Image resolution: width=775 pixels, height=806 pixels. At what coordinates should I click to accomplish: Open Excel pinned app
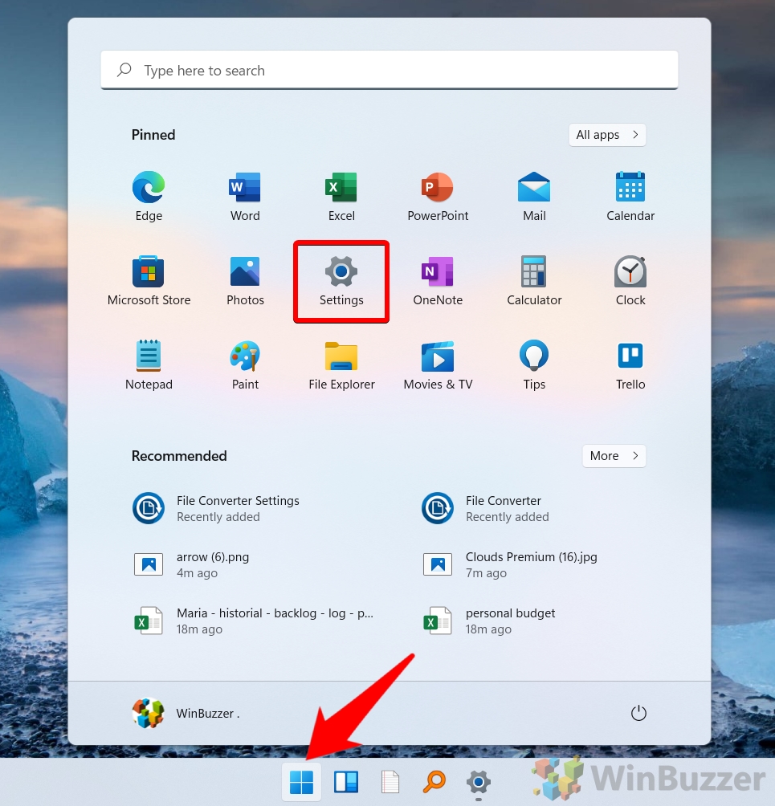click(x=341, y=197)
